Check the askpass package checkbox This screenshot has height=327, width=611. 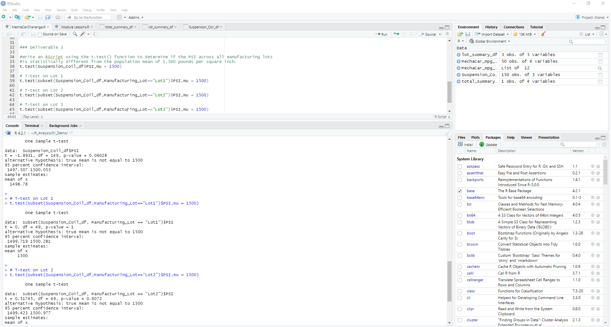pyautogui.click(x=460, y=166)
